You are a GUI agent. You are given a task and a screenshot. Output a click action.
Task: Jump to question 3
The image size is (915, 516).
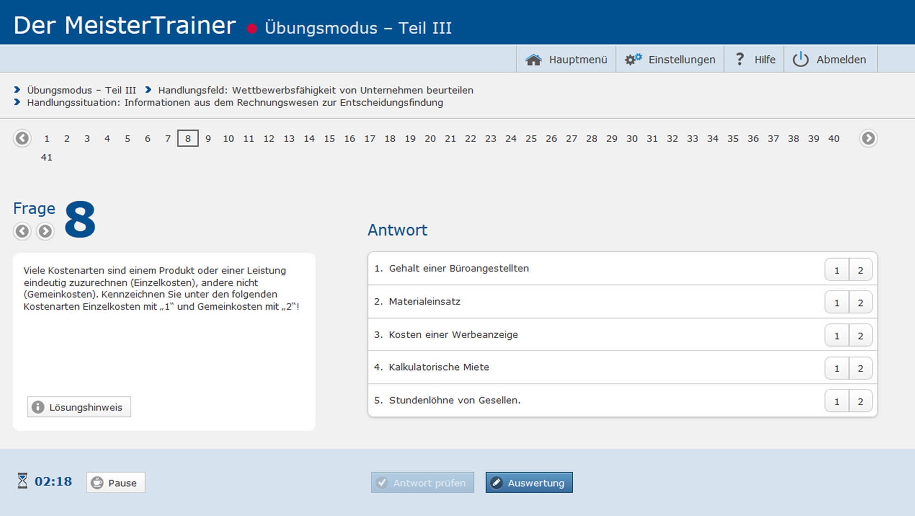[87, 138]
